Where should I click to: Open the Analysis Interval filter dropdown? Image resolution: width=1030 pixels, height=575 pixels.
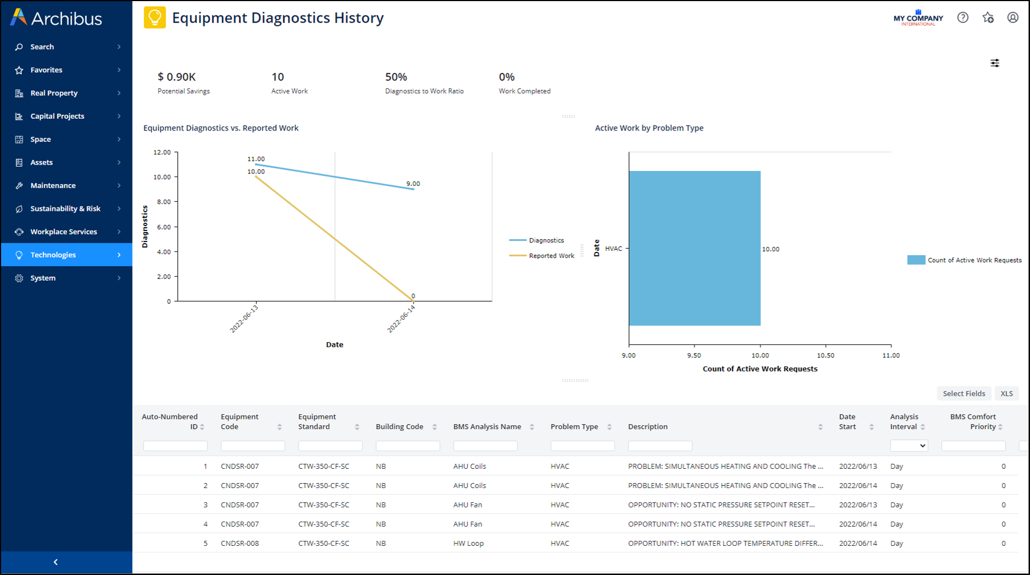pos(909,446)
